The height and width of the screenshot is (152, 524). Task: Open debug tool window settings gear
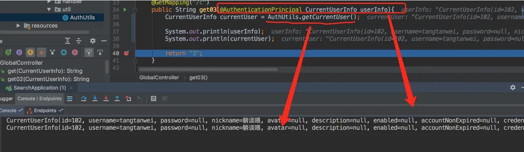click(x=513, y=88)
